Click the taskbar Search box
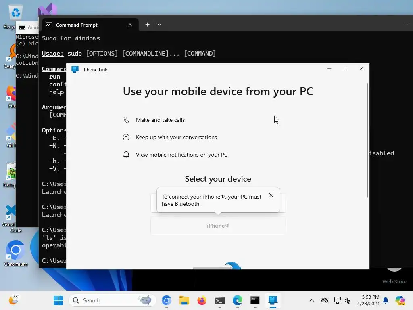 [113, 300]
